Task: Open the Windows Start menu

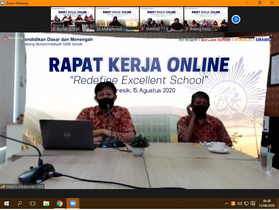Action: (7, 203)
